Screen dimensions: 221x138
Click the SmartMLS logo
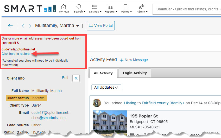click(30, 9)
